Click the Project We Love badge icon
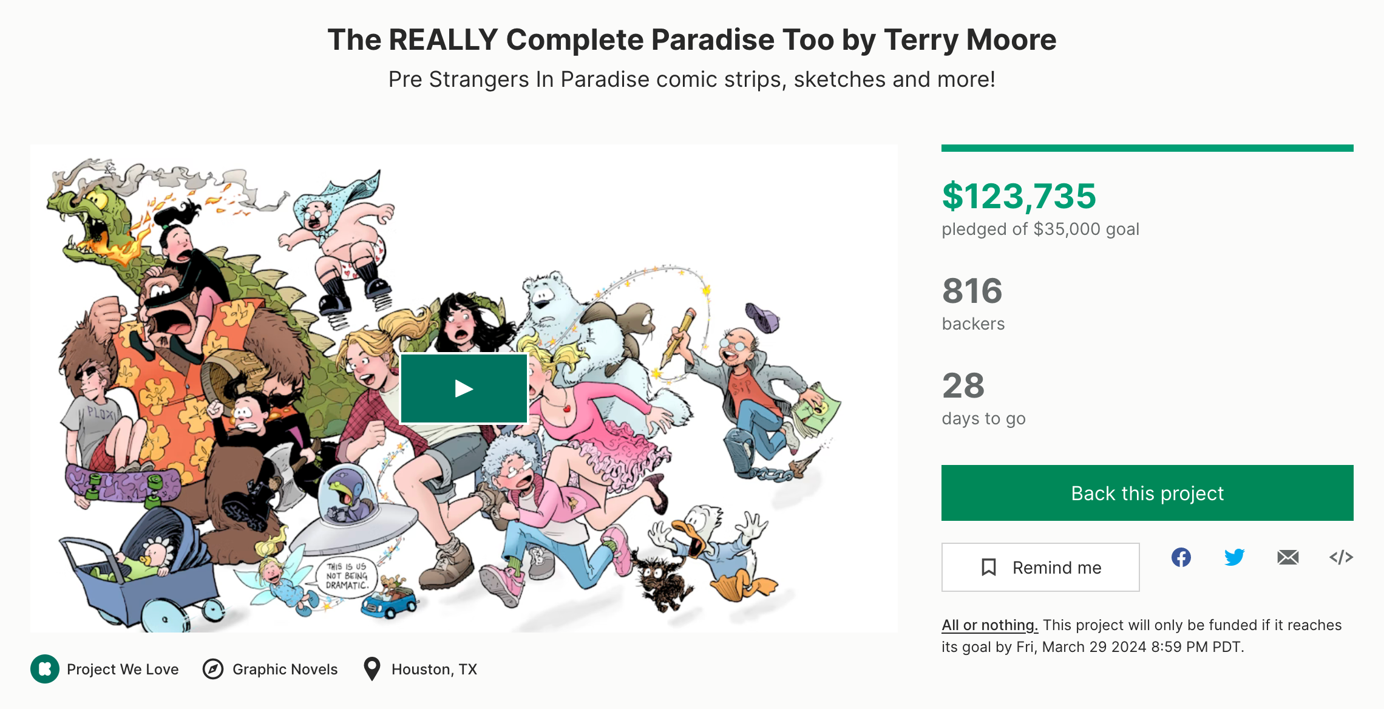Screen dimensions: 1384x709 [45, 669]
